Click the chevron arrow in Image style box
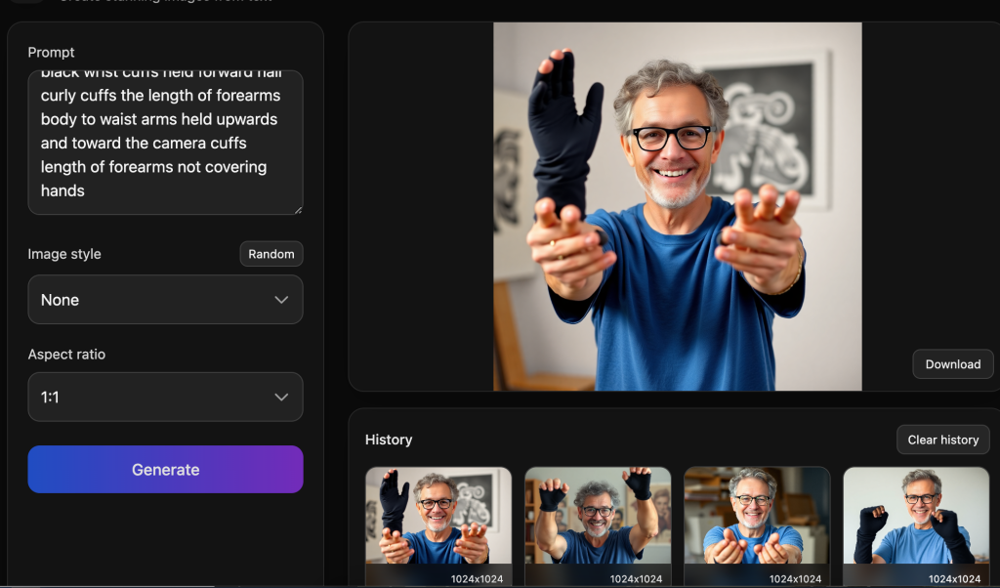Screen dimensions: 1000x588 pyautogui.click(x=281, y=300)
